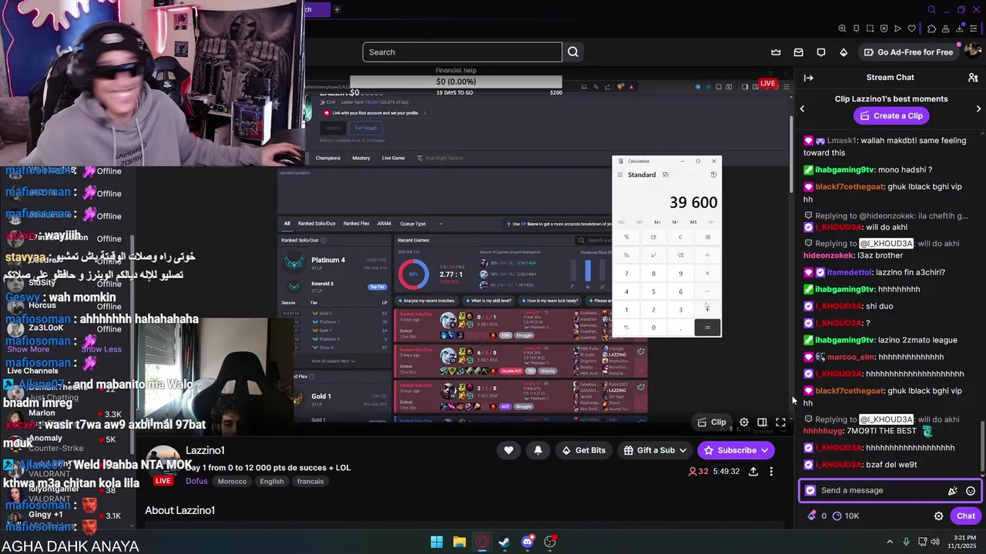Collapse the Stream Chat panel
986x554 pixels.
pyautogui.click(x=808, y=78)
